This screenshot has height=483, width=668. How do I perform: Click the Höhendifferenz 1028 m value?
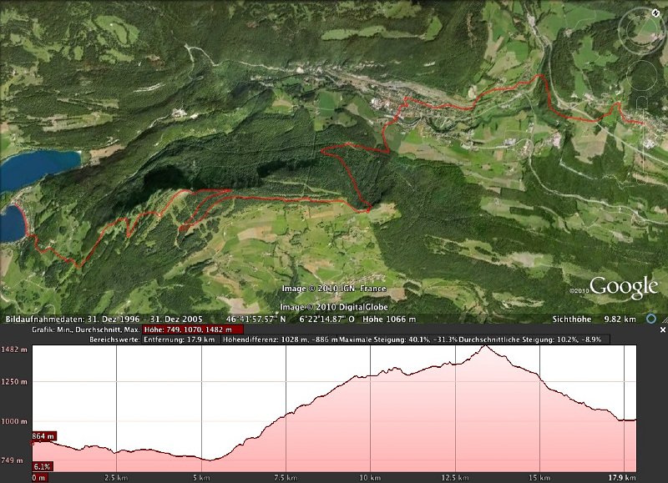pos(281,340)
